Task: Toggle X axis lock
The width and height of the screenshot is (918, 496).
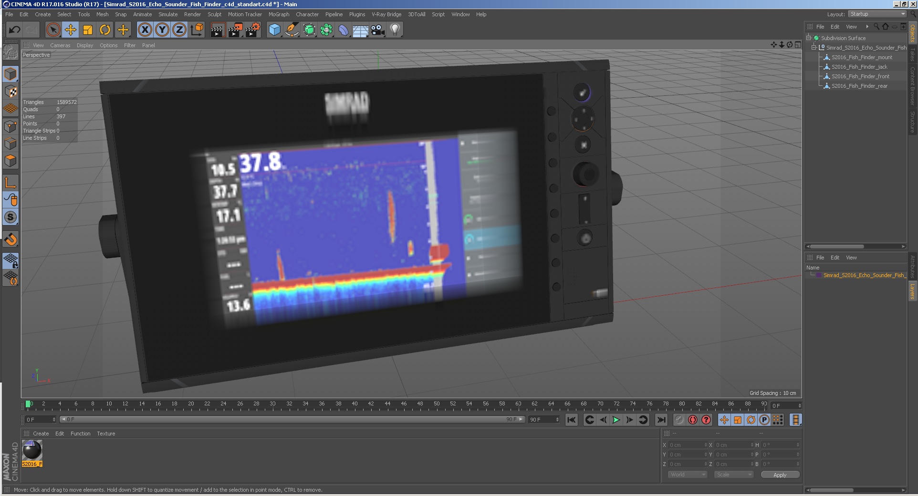Action: [x=145, y=30]
